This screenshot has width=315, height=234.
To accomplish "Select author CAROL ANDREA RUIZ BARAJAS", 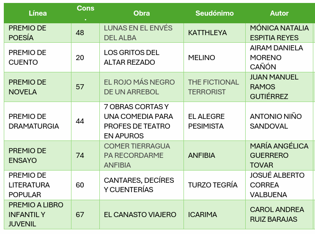I will 277,215.
